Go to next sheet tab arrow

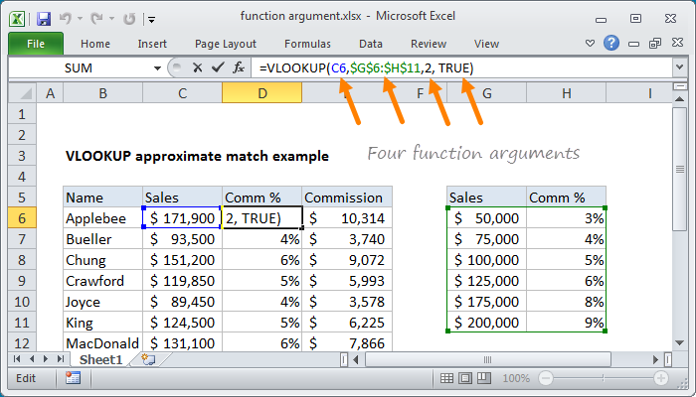click(x=46, y=359)
